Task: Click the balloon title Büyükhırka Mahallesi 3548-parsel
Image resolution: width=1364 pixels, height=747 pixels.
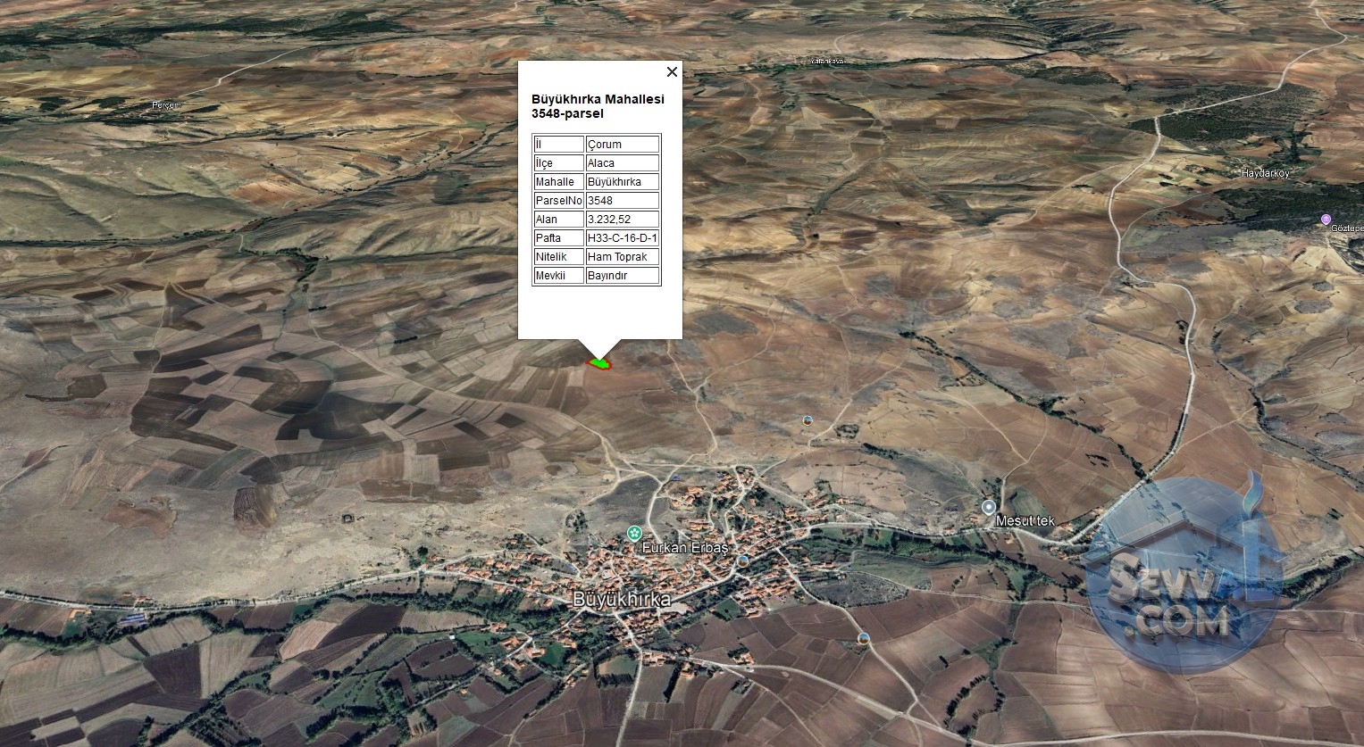Action: tap(598, 106)
